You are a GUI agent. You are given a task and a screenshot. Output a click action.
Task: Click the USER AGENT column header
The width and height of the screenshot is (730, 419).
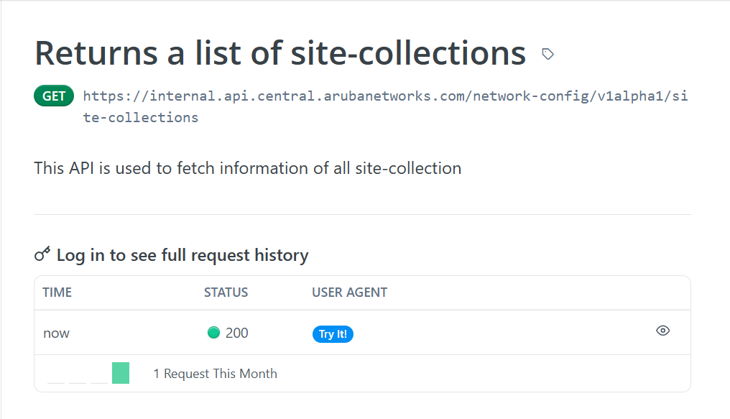click(349, 293)
